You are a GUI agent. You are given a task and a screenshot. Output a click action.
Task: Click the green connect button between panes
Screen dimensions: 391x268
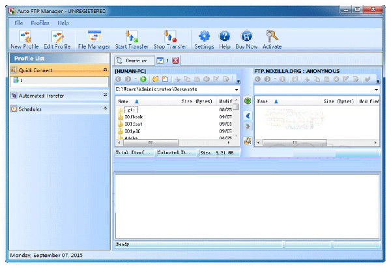[248, 101]
